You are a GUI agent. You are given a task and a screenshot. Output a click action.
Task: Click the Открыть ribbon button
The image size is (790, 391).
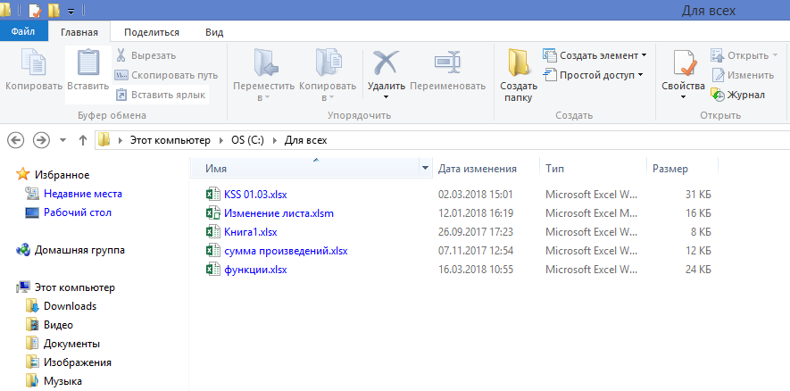(x=744, y=55)
